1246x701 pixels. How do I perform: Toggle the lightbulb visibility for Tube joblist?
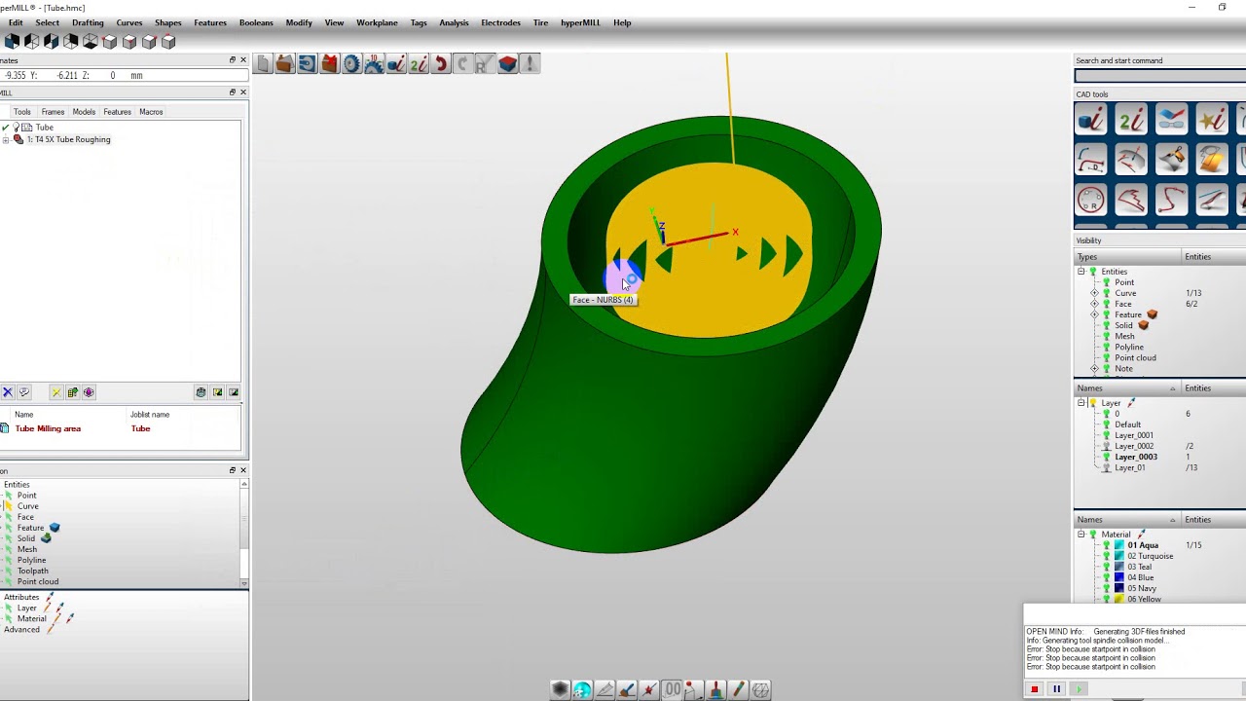point(17,128)
